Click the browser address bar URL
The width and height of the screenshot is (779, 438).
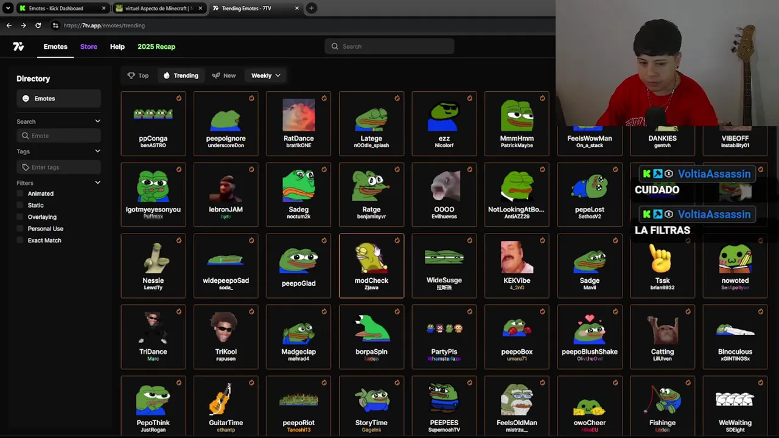tap(104, 26)
